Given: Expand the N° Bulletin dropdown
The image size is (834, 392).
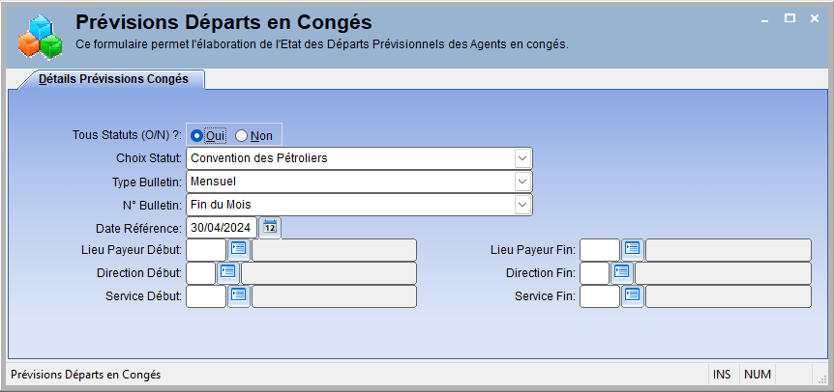Looking at the screenshot, I should pos(522,205).
